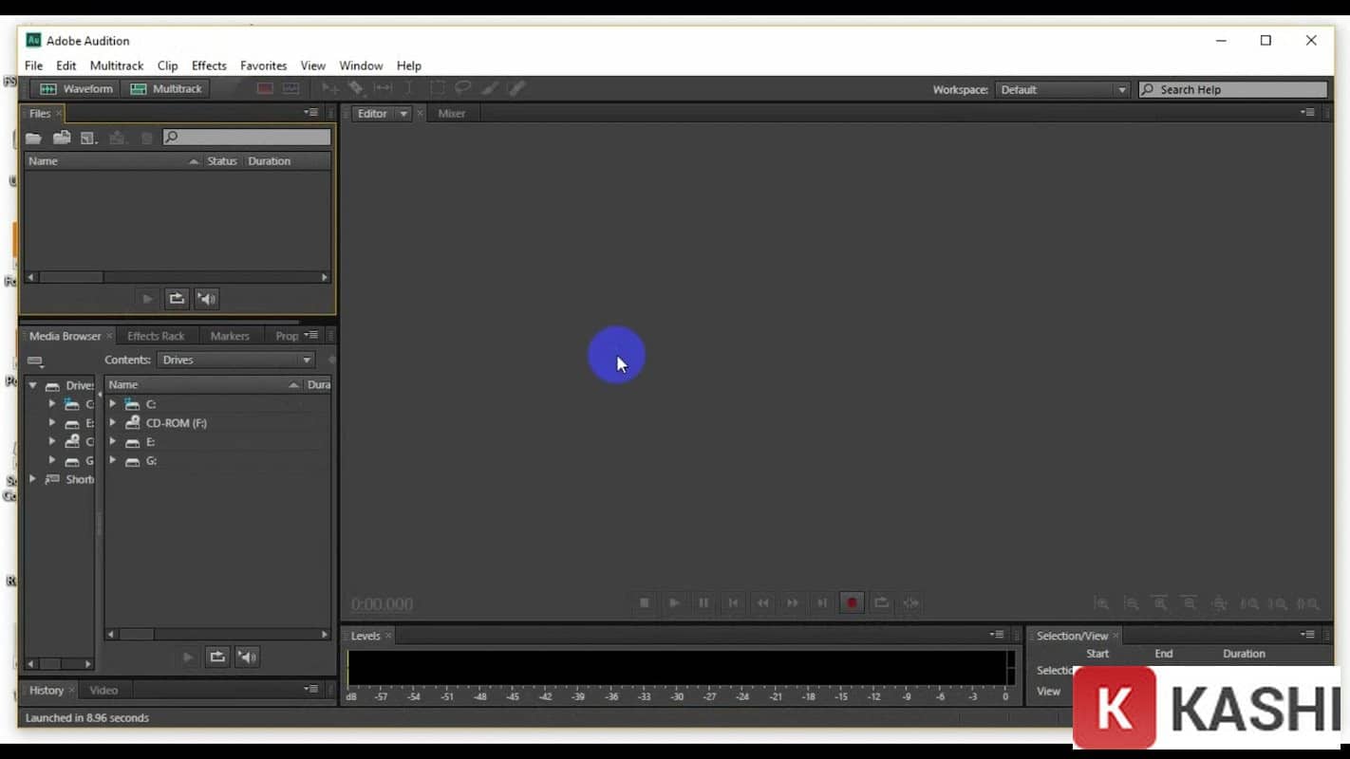The height and width of the screenshot is (759, 1350).
Task: Click the Files panel horizontal scrollbar
Action: 177,277
